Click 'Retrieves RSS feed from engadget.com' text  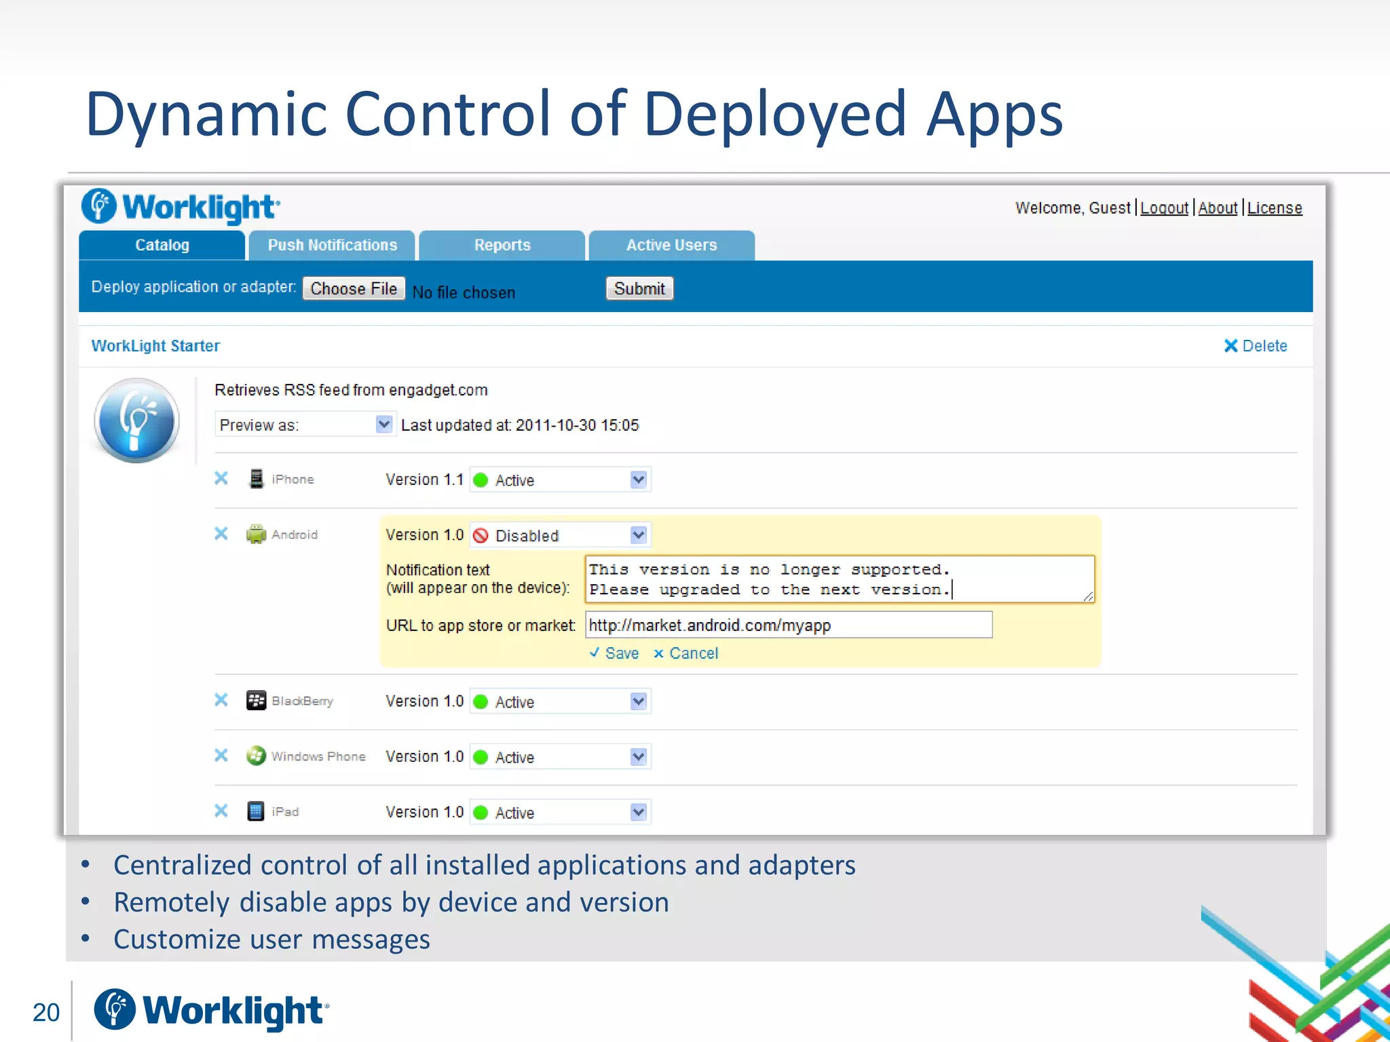click(351, 390)
